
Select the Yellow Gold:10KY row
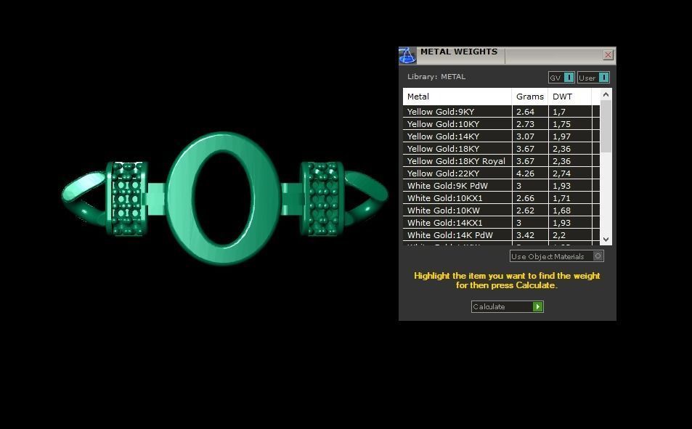coord(501,124)
